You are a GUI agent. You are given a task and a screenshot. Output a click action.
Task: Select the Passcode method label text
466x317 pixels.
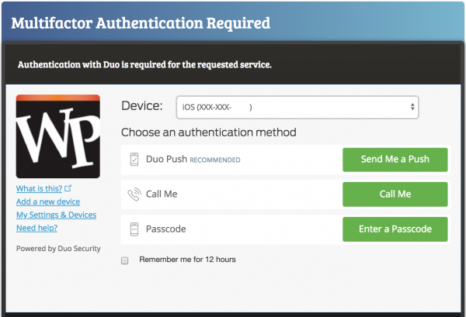165,229
